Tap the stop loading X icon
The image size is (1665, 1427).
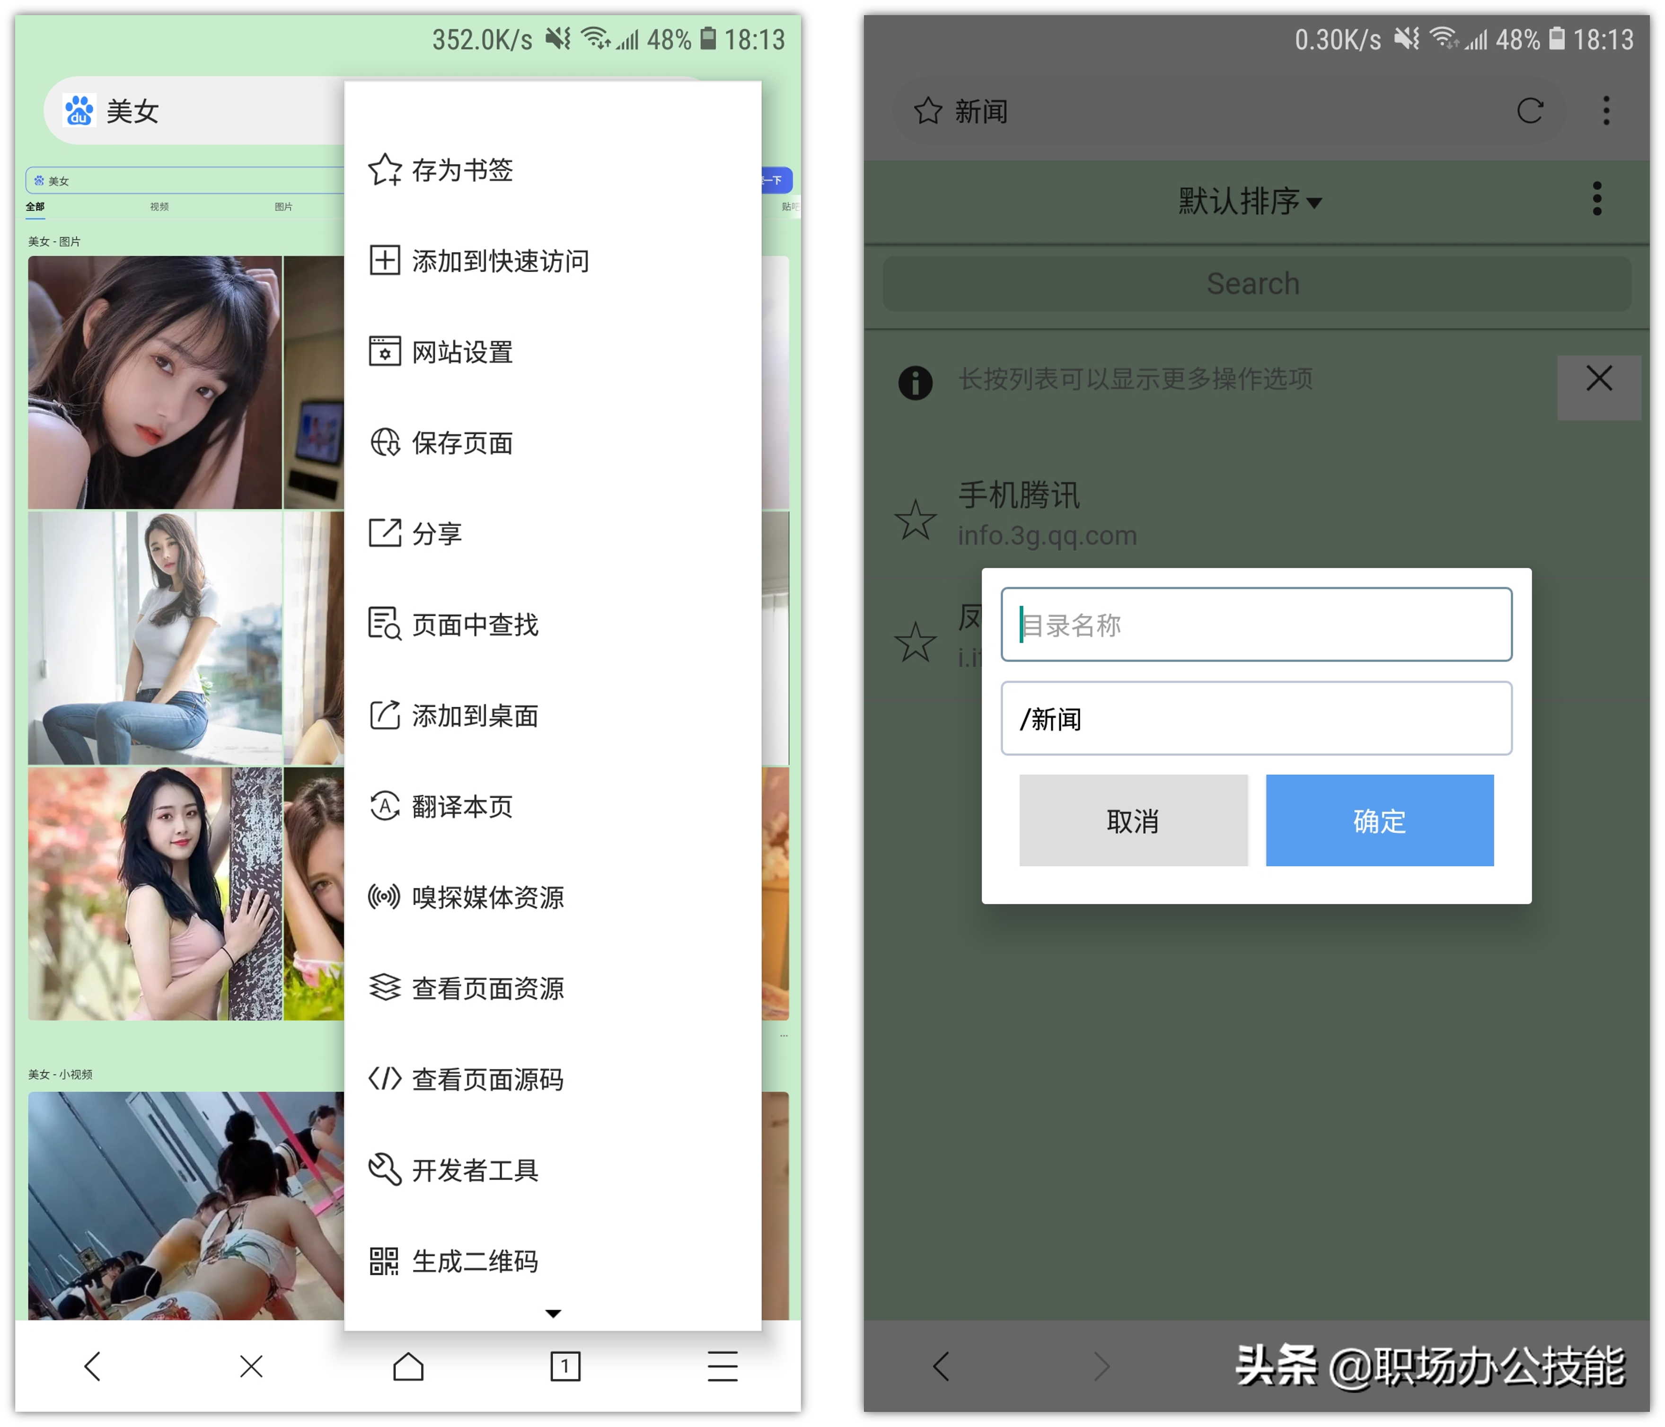point(252,1365)
